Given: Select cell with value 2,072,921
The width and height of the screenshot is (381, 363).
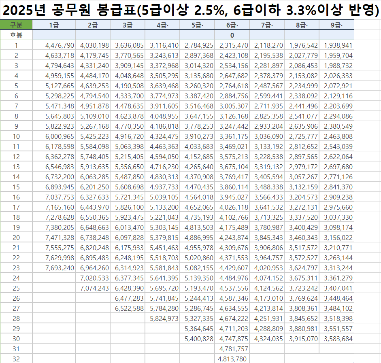Looking at the screenshot, I should [336, 86].
